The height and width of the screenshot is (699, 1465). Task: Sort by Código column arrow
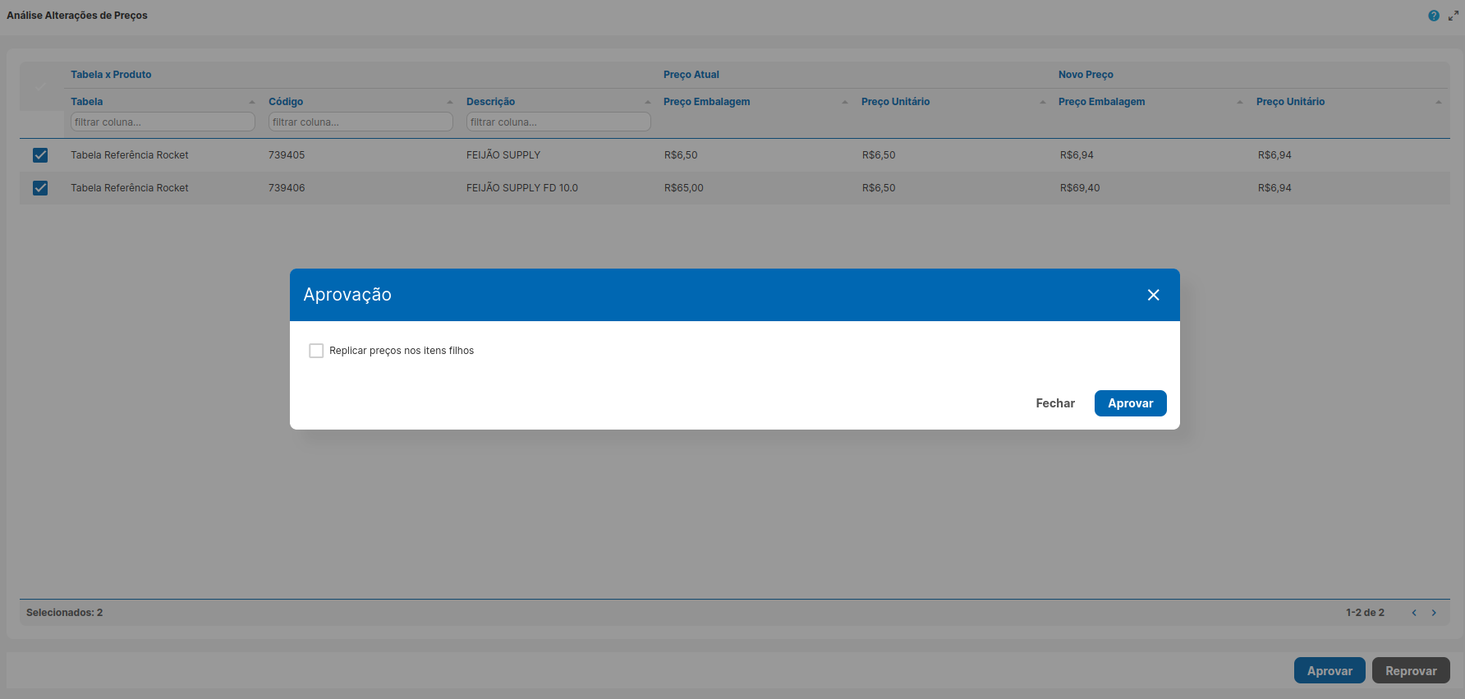(x=450, y=102)
